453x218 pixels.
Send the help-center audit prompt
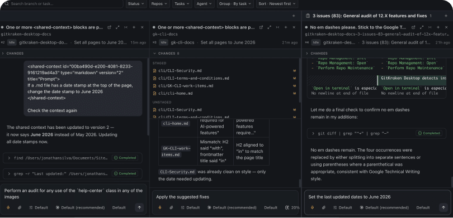pos(139,207)
